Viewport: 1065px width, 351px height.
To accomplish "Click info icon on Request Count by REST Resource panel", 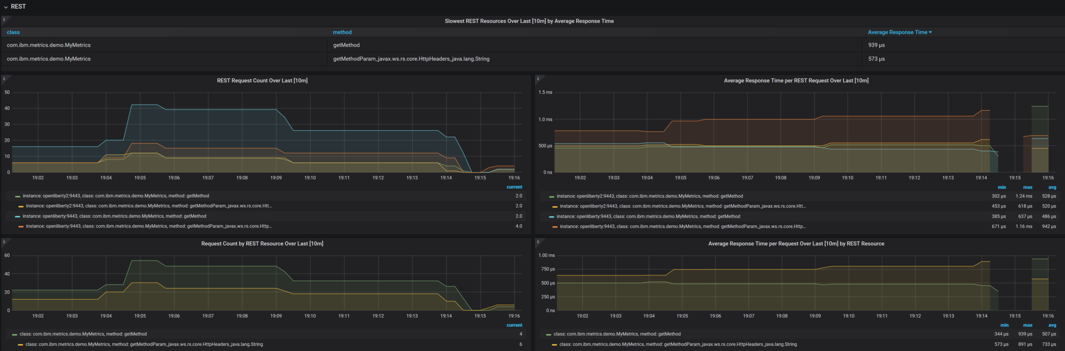I will [4, 242].
